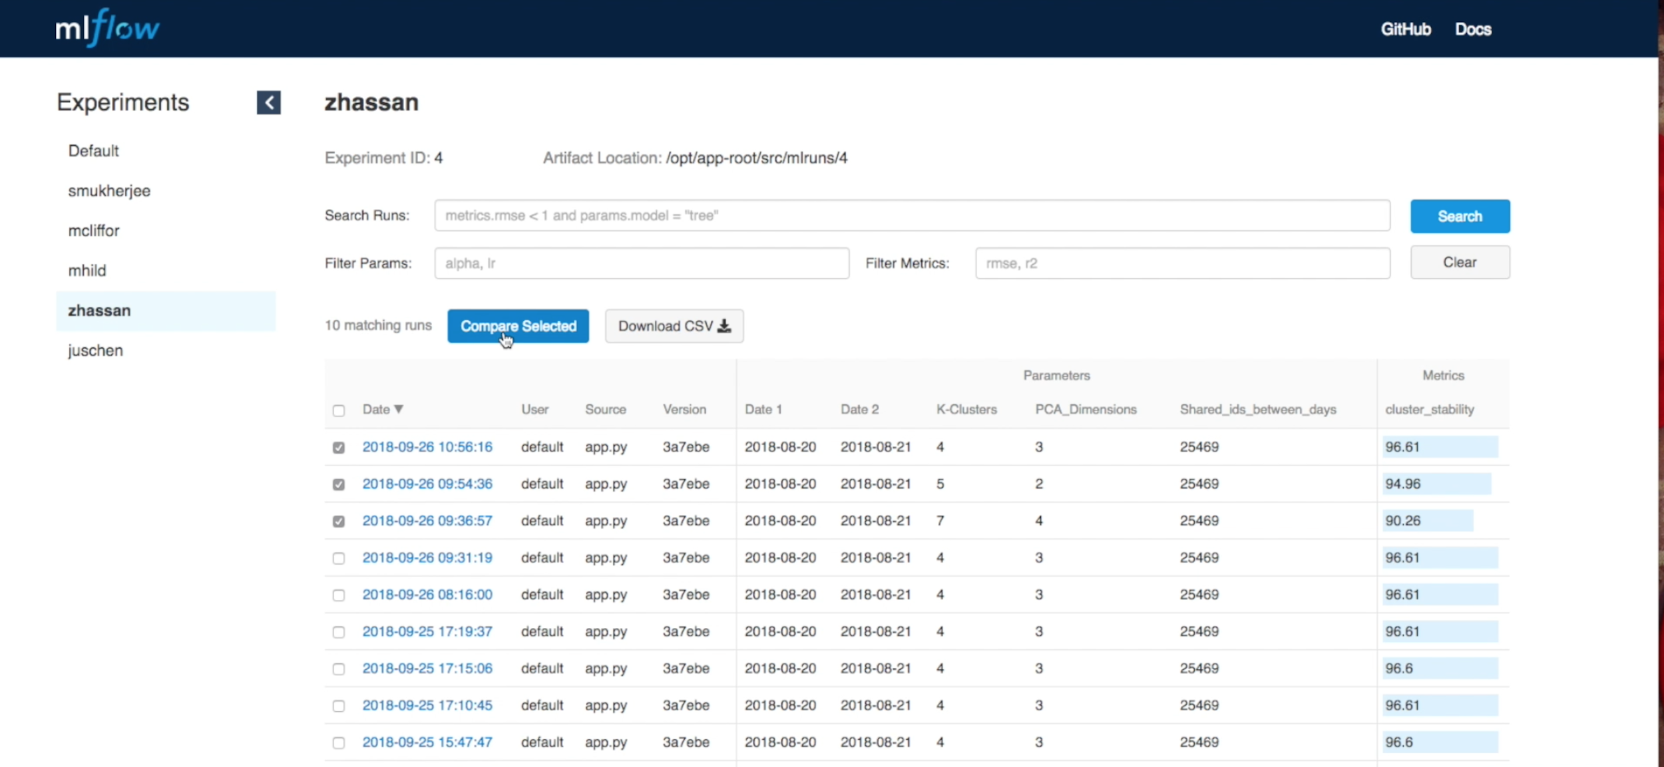Select the Default experiment
This screenshot has width=1664, height=767.
coord(93,151)
